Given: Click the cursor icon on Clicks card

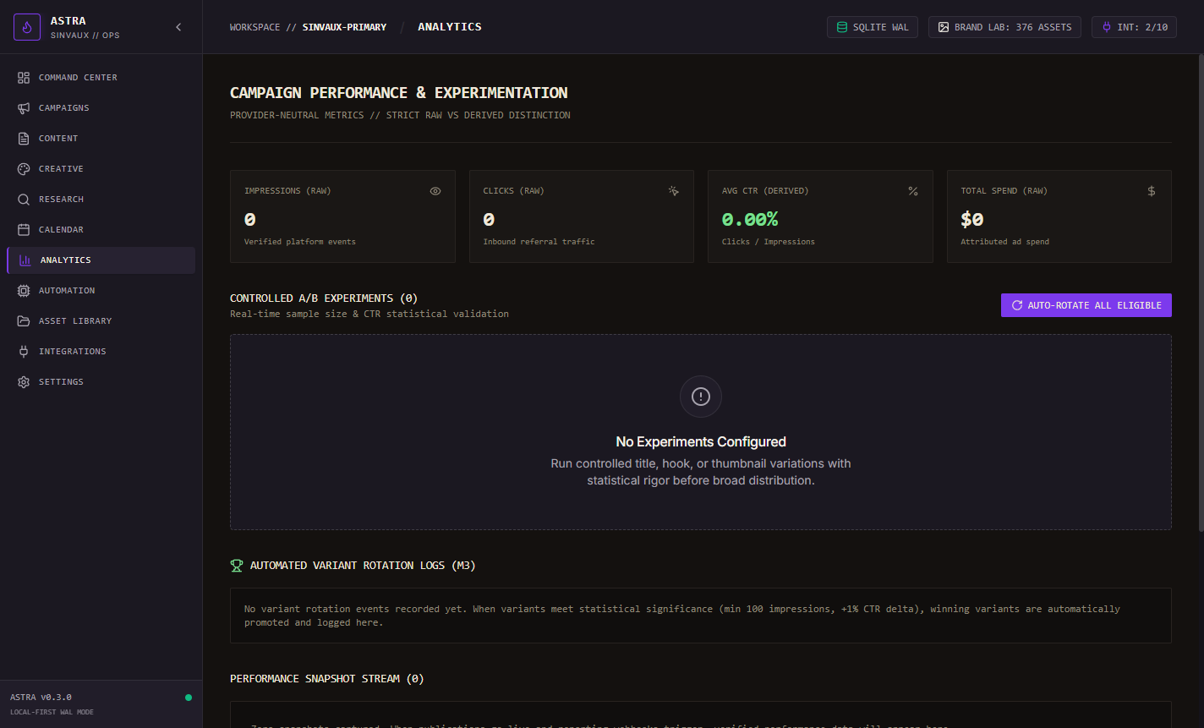Looking at the screenshot, I should [674, 191].
